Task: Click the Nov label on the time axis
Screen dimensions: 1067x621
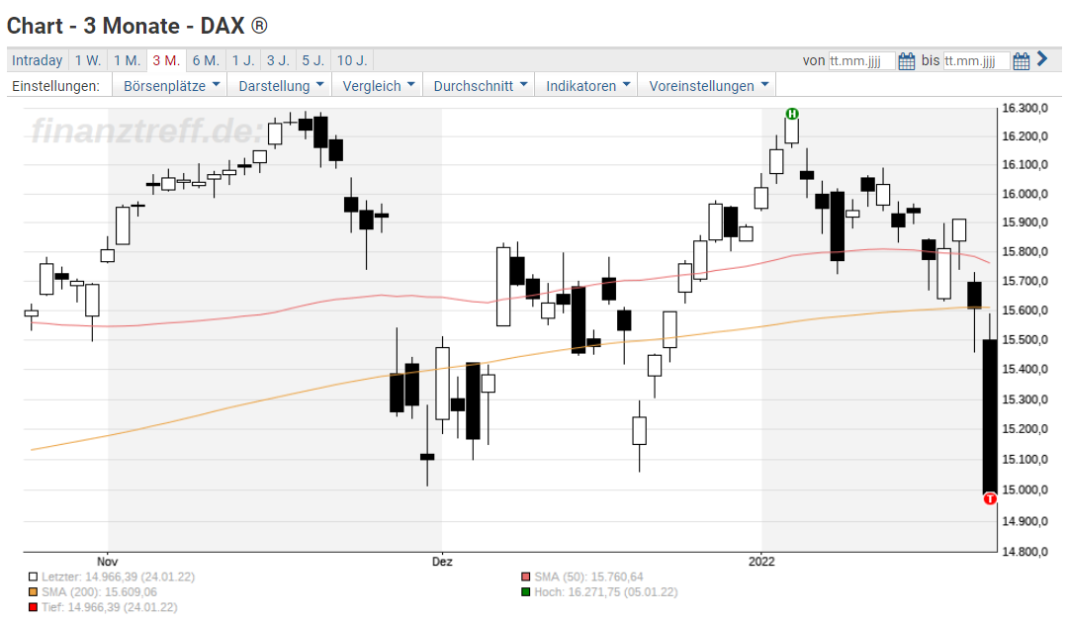Action: (x=108, y=561)
